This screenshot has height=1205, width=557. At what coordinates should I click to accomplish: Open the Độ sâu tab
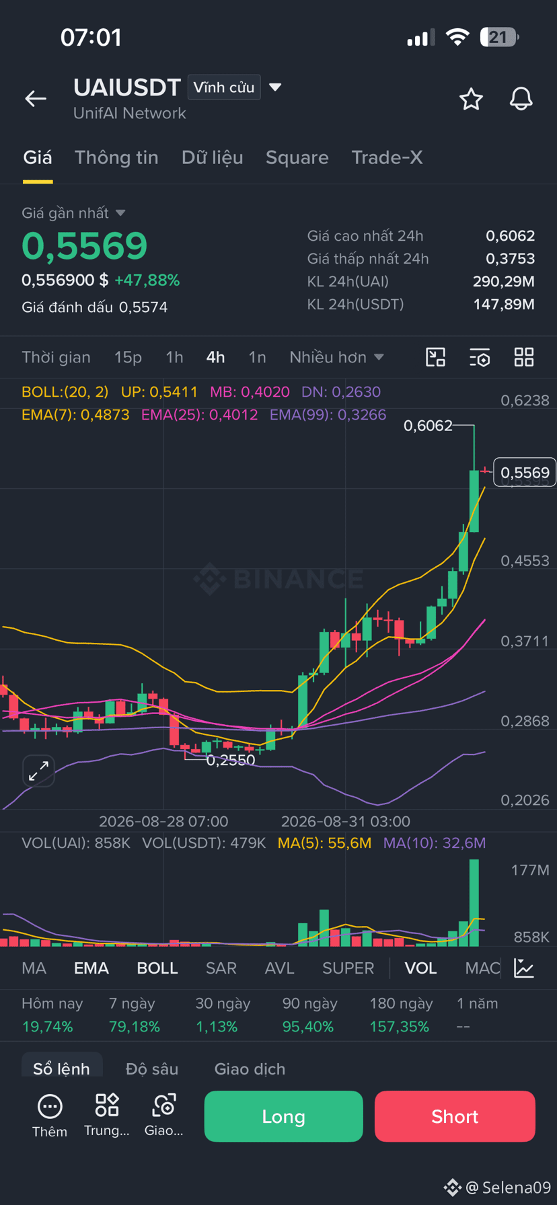[152, 1068]
